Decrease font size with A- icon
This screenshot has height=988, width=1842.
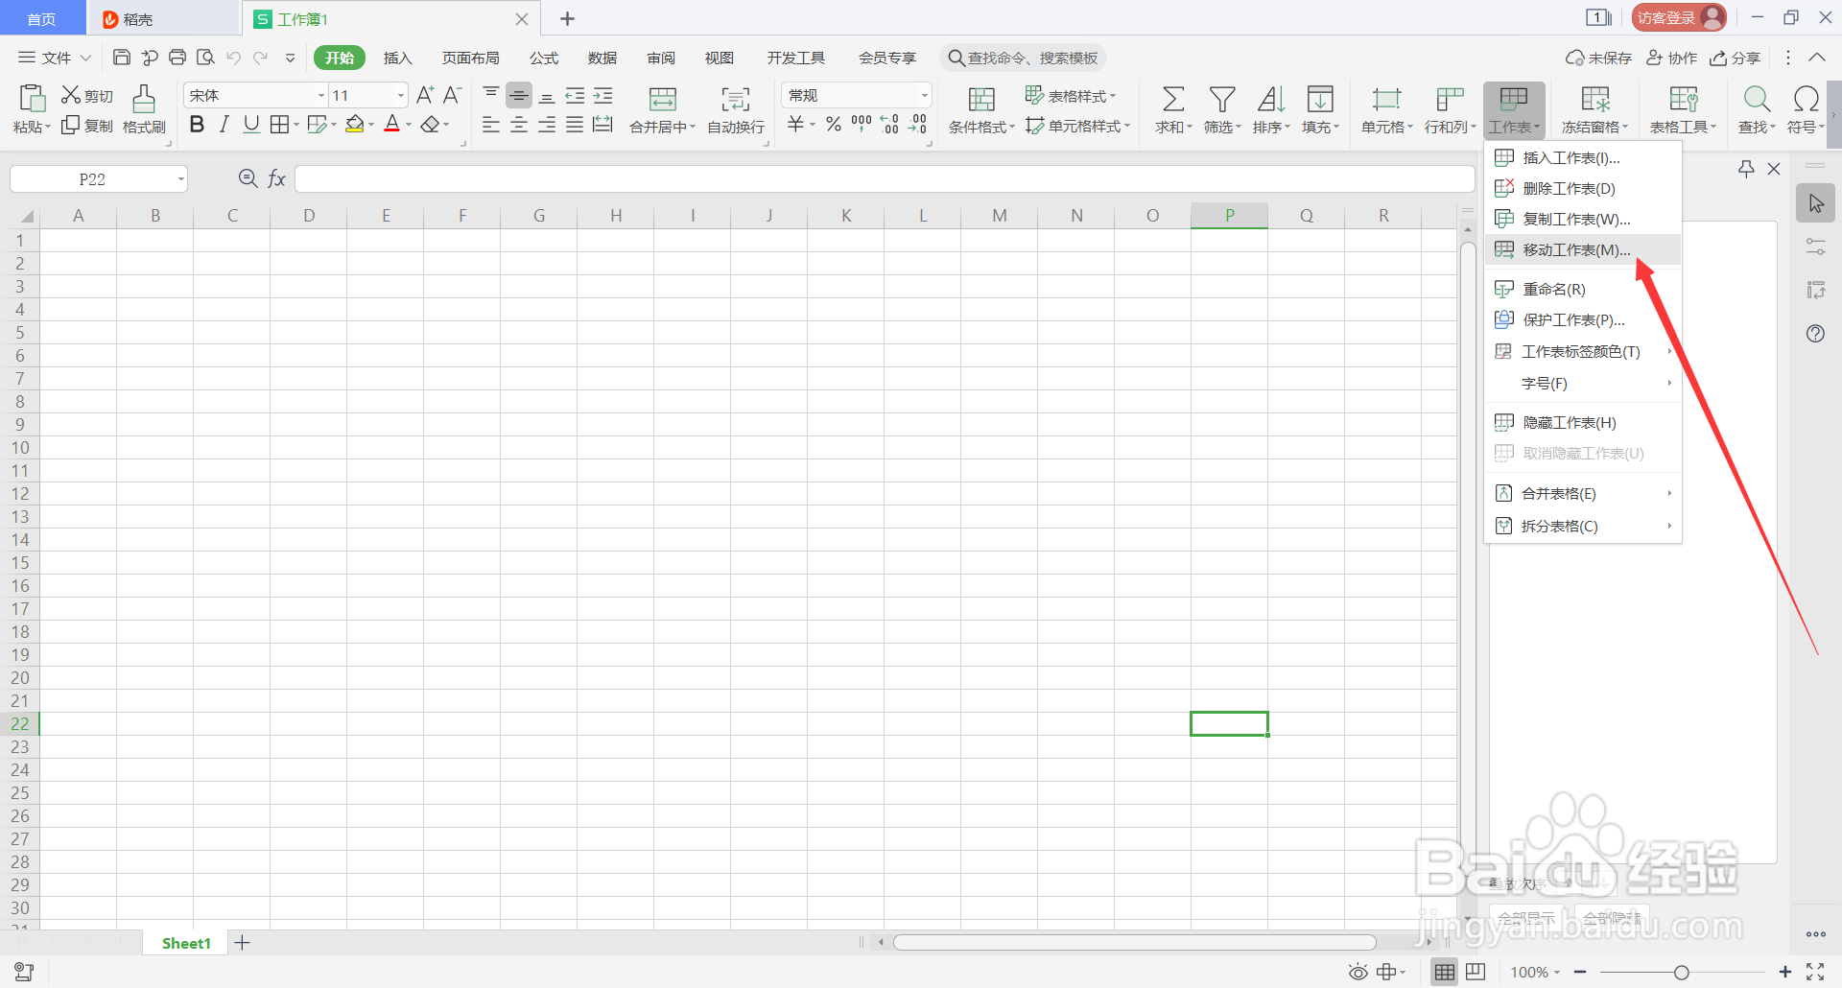coord(452,95)
